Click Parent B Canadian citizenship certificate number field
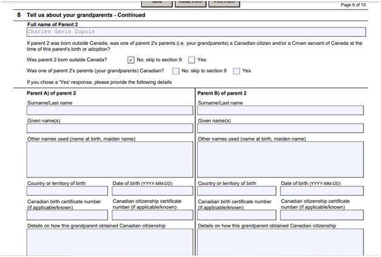Viewport: 381px width, 257px height. (322, 215)
